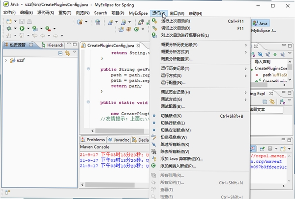The height and width of the screenshot is (199, 295).
Task: Close the CreatePluginsConfig.java editor tab
Action: click(138, 46)
